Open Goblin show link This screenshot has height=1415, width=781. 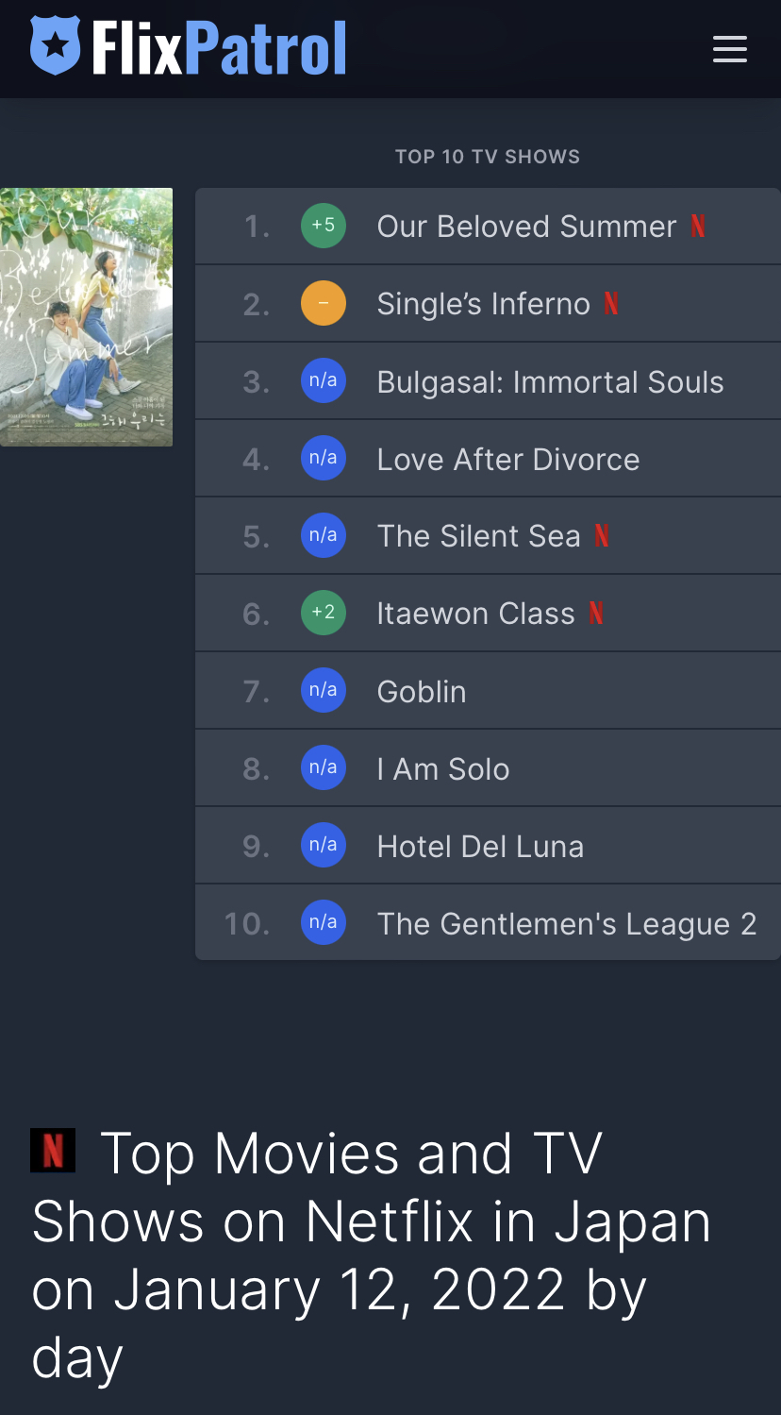tap(422, 692)
